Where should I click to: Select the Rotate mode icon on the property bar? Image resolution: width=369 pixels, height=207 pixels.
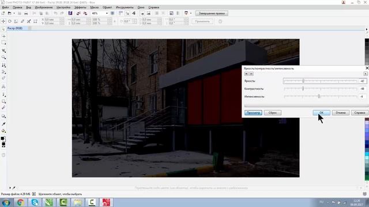tap(10, 21)
